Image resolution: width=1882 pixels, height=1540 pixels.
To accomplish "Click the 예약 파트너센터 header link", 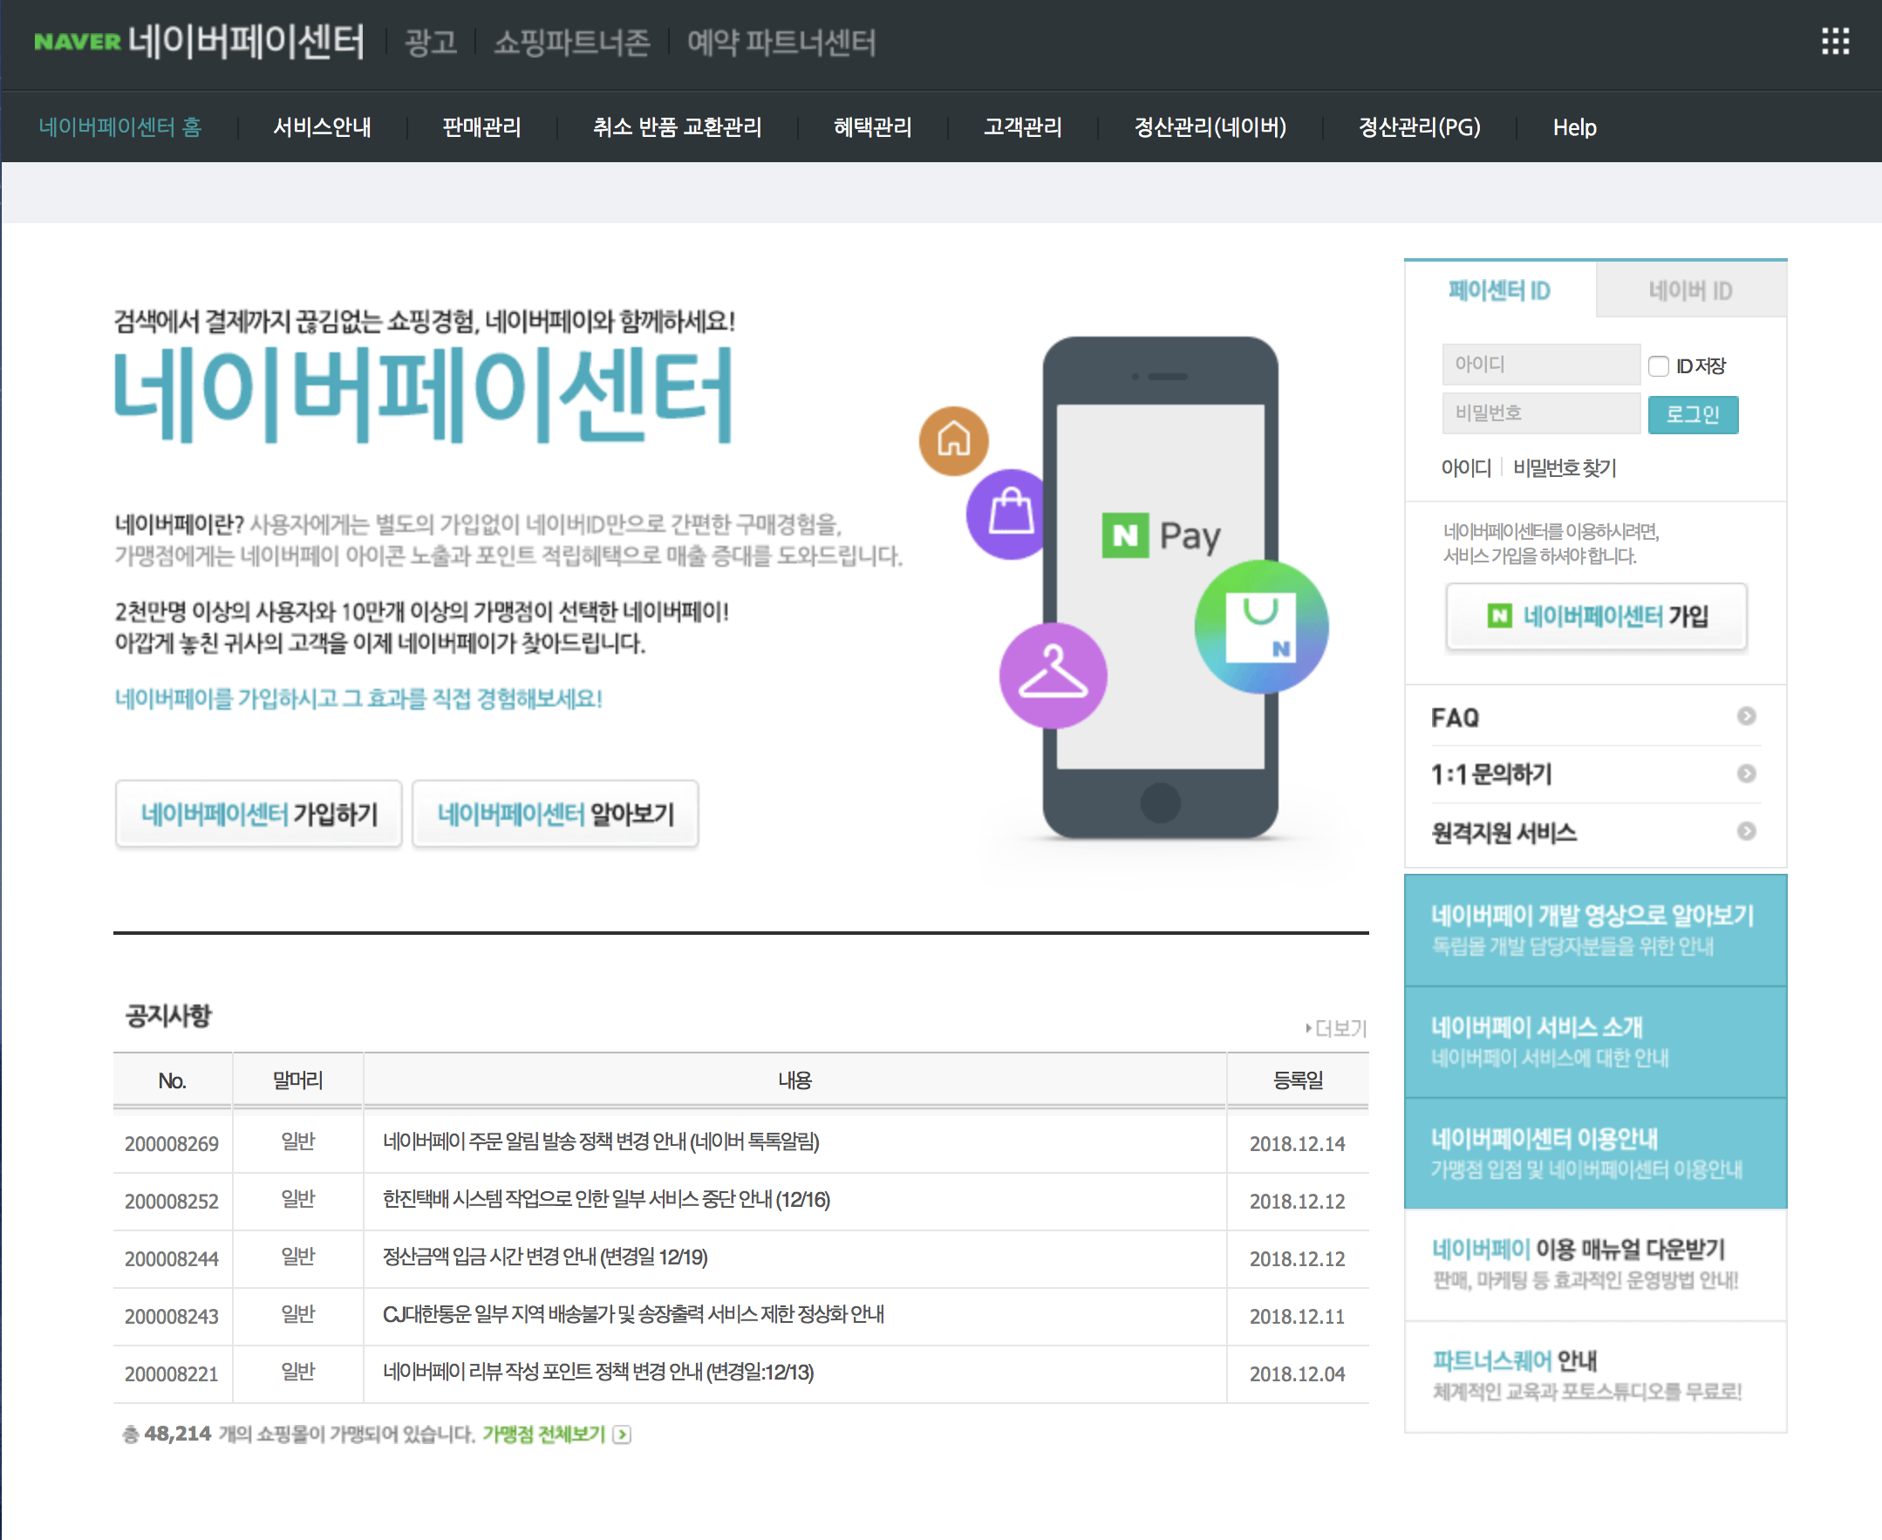I will [x=781, y=42].
